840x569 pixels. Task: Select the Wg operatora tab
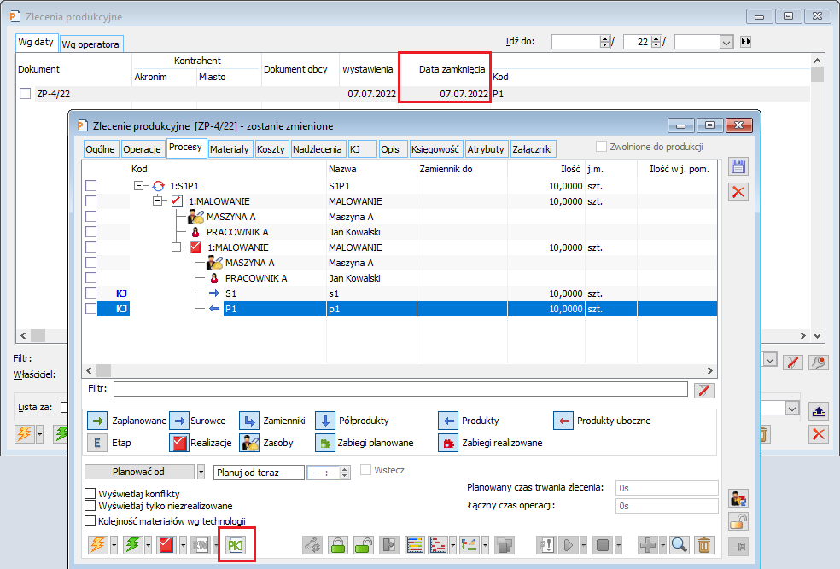(x=91, y=44)
